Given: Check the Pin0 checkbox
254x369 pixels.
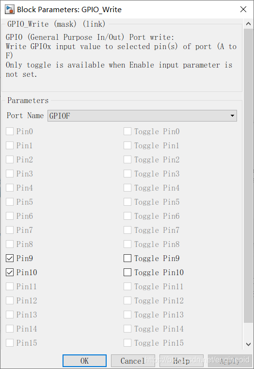Looking at the screenshot, I should click(10, 131).
